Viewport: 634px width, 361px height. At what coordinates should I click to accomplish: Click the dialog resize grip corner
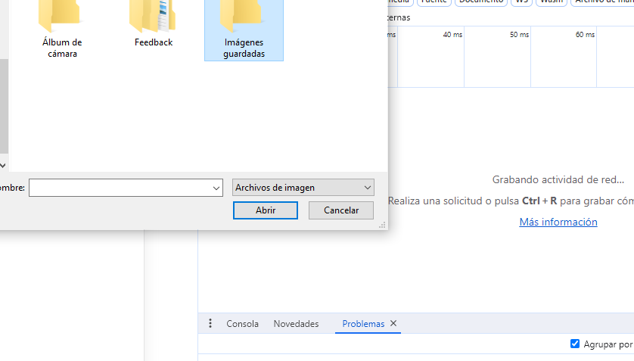point(382,225)
